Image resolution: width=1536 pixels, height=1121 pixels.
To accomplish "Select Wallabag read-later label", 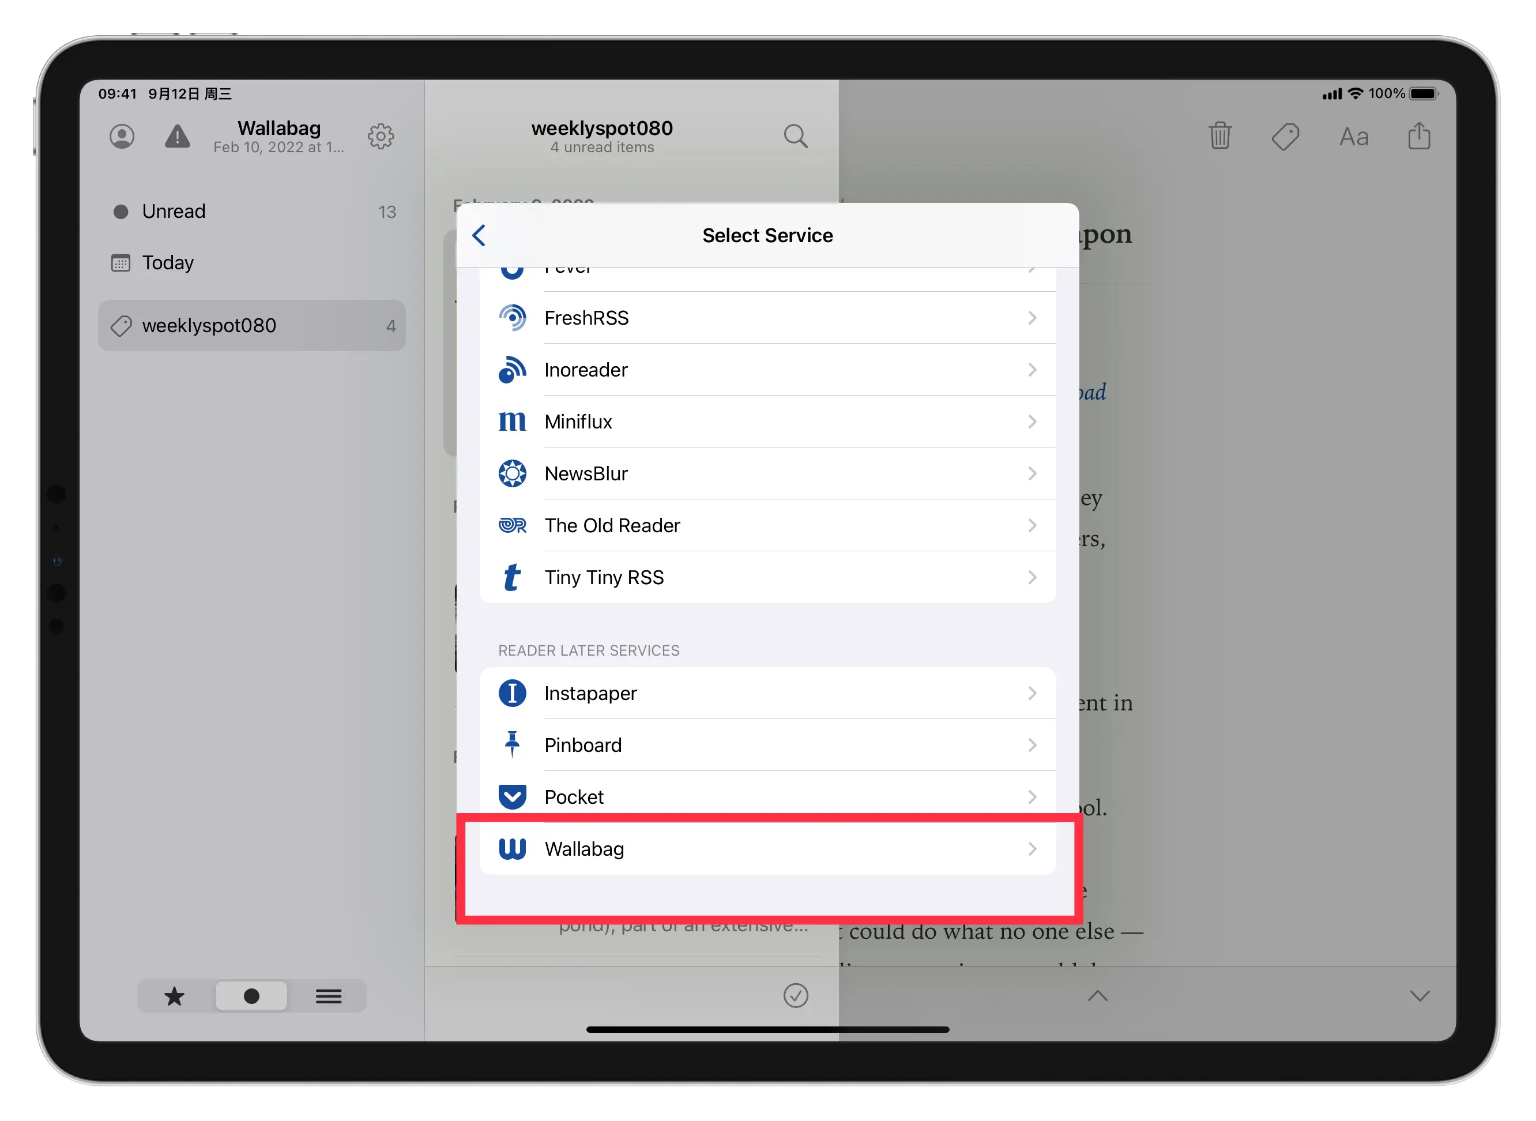I will 583,849.
